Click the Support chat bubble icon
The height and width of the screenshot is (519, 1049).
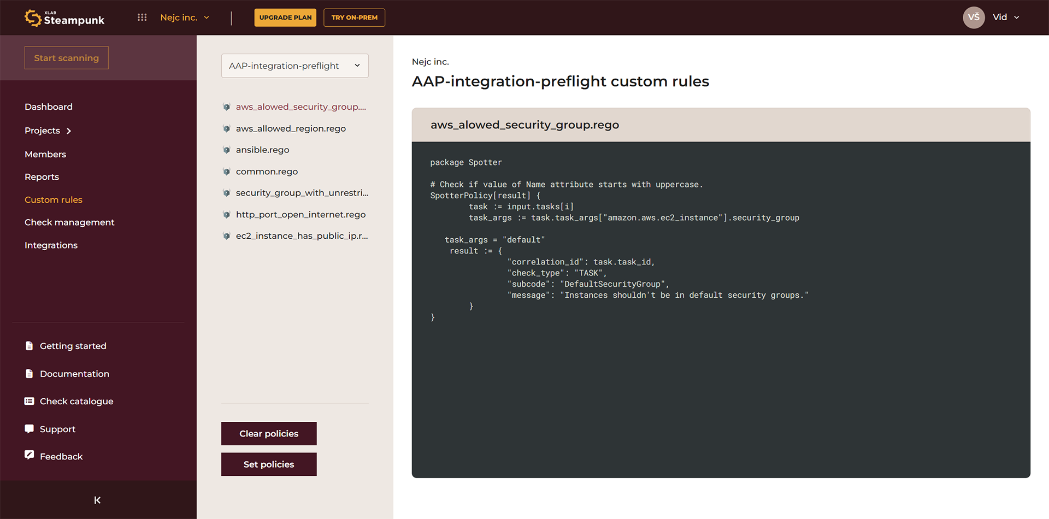click(x=30, y=428)
